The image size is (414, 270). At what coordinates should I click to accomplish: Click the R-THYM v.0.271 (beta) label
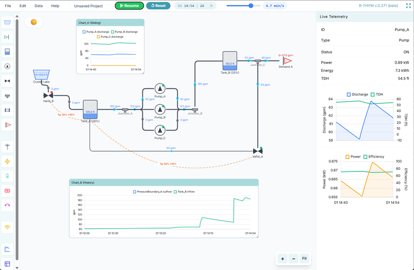coord(378,6)
